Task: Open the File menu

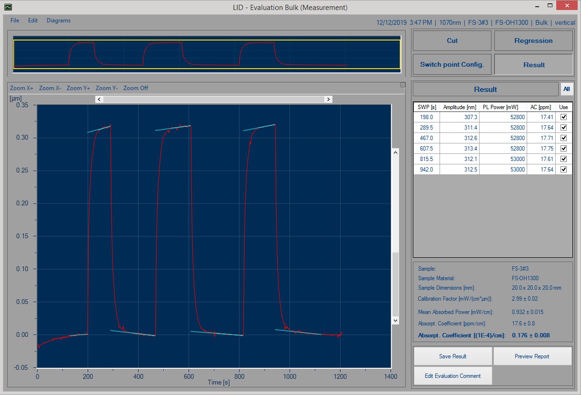Action: pos(15,20)
